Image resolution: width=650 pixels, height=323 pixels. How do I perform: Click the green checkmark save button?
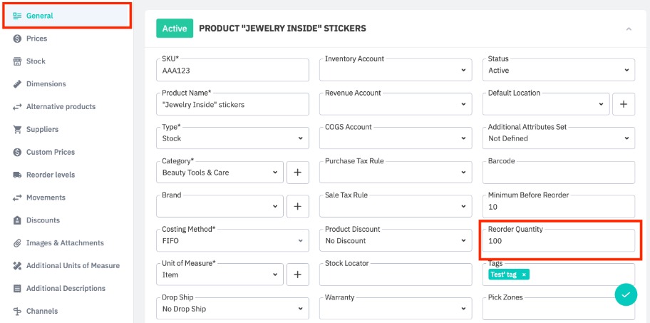[625, 294]
